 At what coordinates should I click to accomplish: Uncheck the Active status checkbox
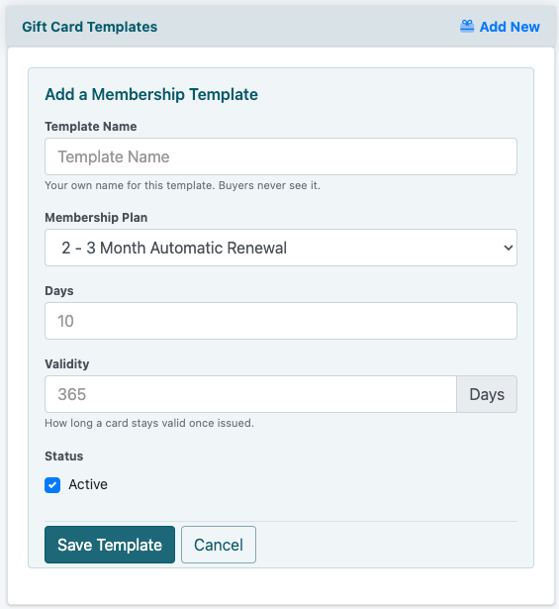(52, 485)
